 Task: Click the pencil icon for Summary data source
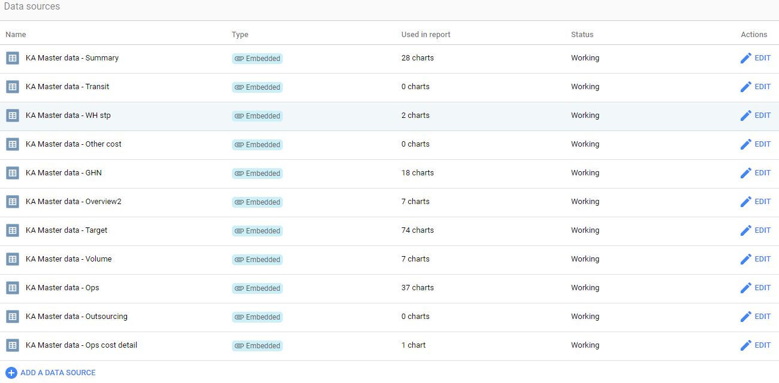[745, 58]
